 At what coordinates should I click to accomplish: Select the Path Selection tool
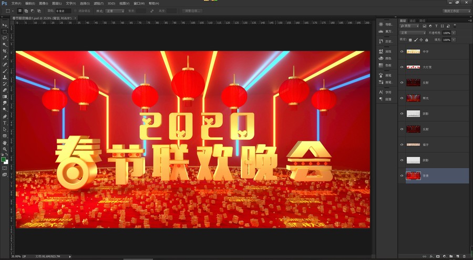(5, 129)
